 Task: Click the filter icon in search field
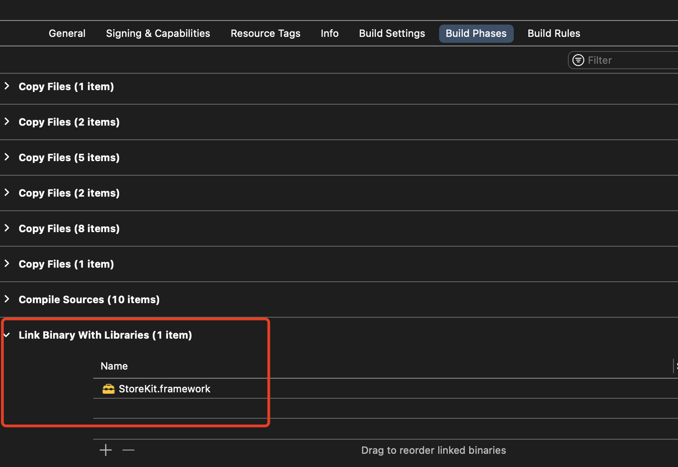[x=578, y=60]
